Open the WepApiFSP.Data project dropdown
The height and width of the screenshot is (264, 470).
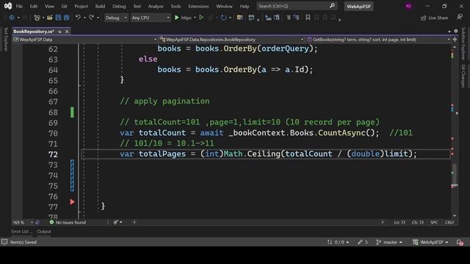tap(85, 40)
